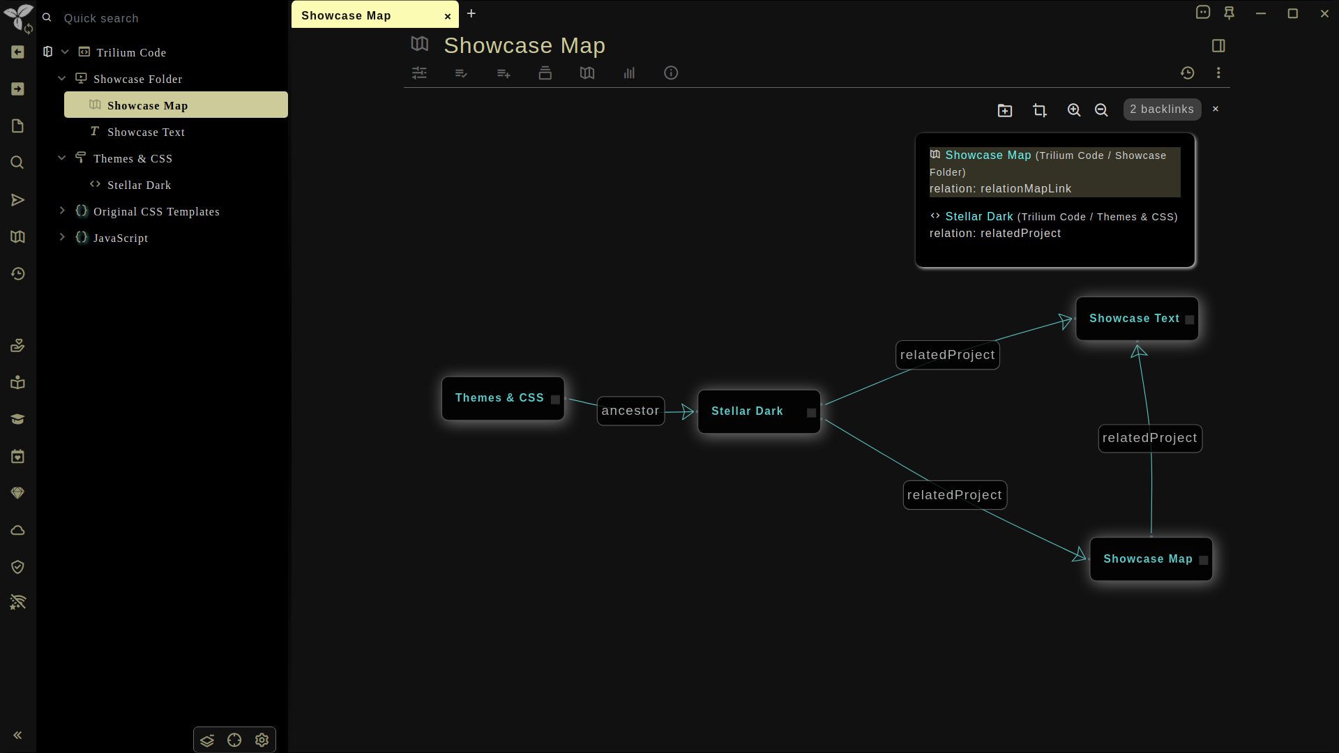Select Showcase Map in the note tree

tap(176, 105)
